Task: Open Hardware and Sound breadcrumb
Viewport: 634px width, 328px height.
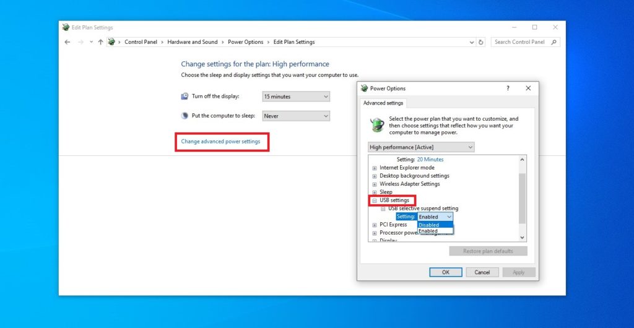Action: pyautogui.click(x=193, y=42)
